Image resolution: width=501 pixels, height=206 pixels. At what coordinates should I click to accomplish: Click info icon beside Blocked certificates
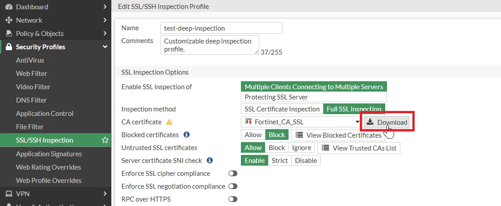187,135
